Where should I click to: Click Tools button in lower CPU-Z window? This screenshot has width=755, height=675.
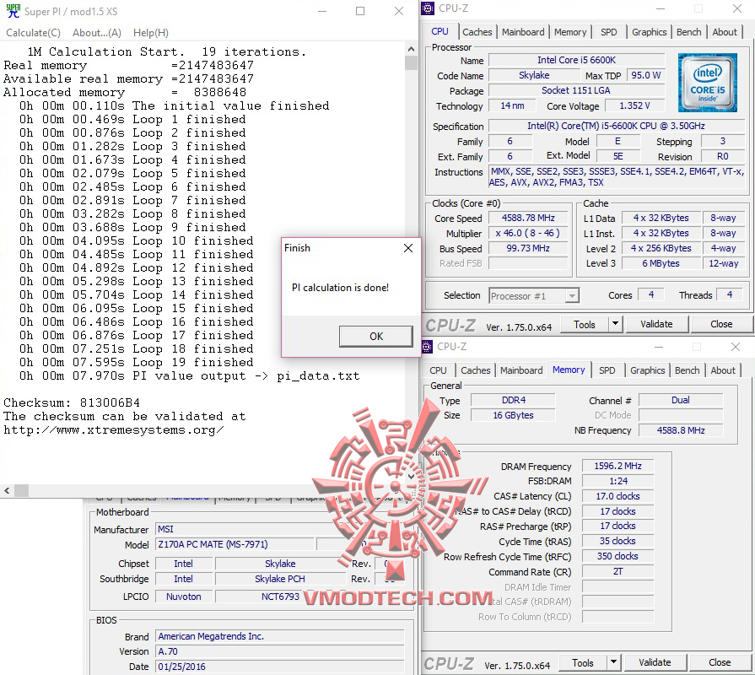[x=583, y=663]
